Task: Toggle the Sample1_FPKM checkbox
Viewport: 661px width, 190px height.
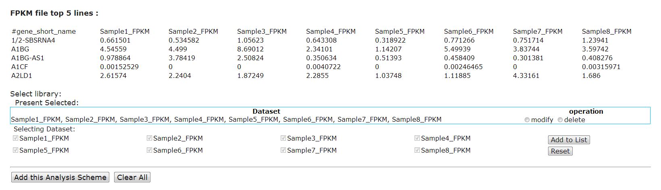Action: (16, 138)
